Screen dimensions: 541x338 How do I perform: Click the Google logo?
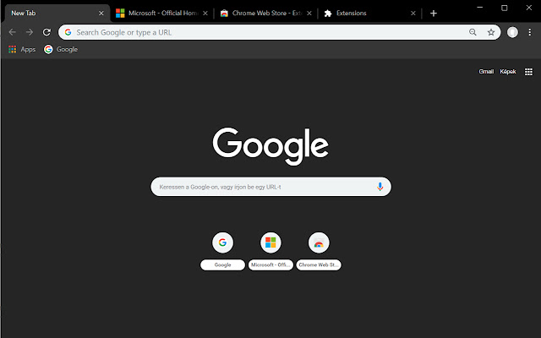click(270, 146)
